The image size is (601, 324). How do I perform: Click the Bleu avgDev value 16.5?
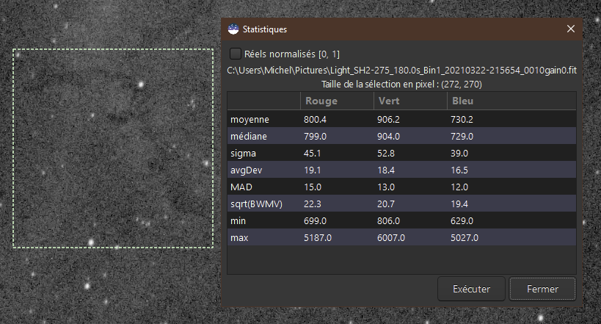459,170
